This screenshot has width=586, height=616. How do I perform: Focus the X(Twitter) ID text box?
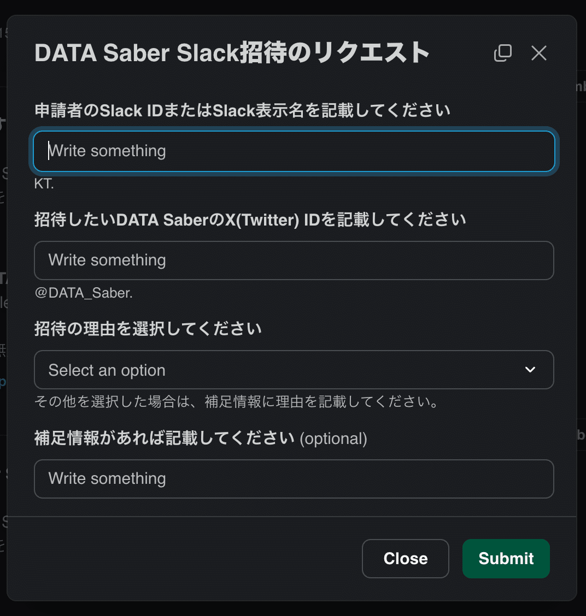pos(294,260)
